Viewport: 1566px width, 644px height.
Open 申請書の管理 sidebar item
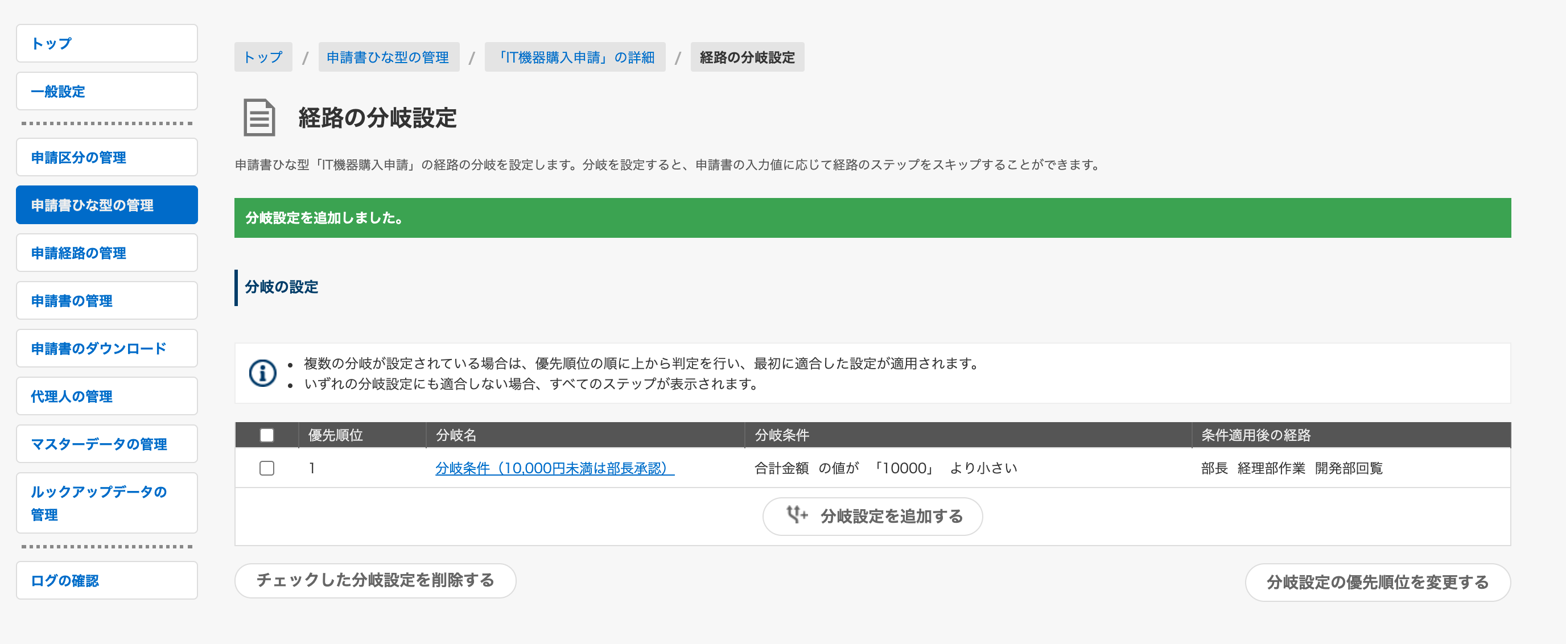(107, 301)
